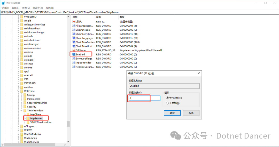Open the 文件(F) menu
Image resolution: width=279 pixels, height=147 pixels.
pyautogui.click(x=5, y=8)
